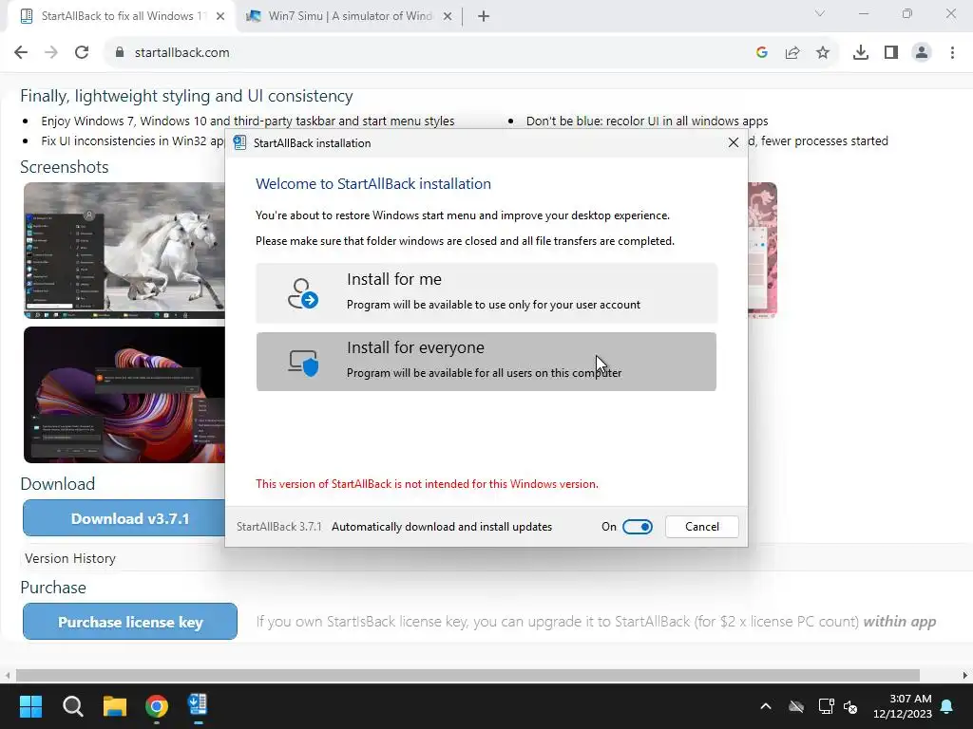Viewport: 973px width, 729px height.
Task: Click the horizontal page scrollbar
Action: tap(467, 675)
